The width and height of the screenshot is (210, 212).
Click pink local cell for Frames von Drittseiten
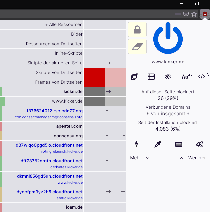click(x=115, y=82)
